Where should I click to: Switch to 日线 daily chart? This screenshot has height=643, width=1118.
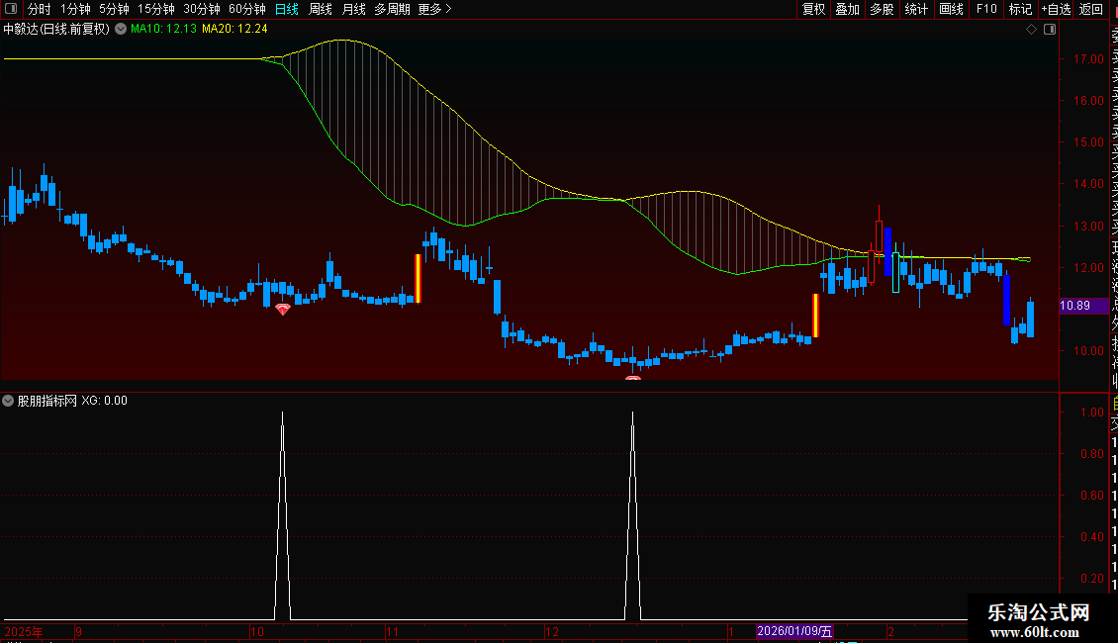pos(287,9)
